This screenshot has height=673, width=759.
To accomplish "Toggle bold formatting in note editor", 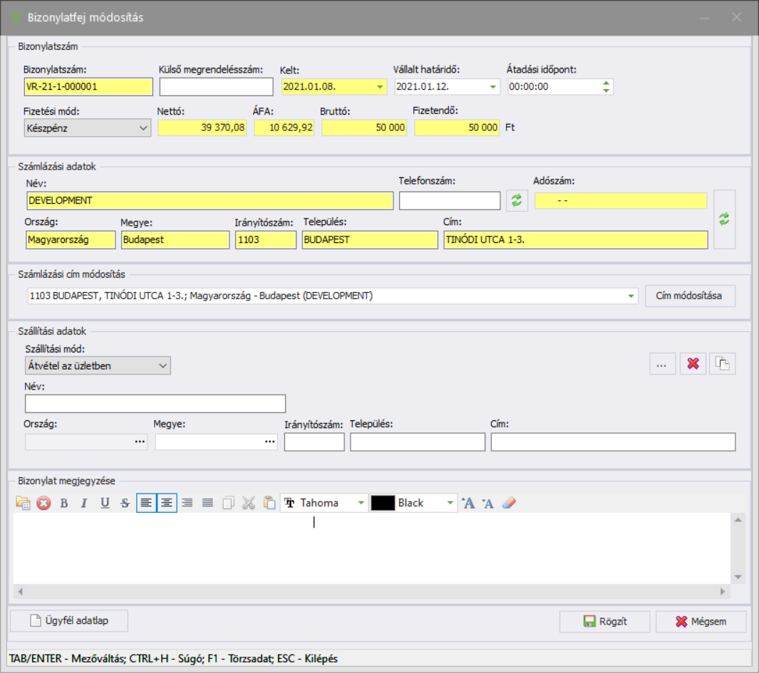I will point(64,503).
